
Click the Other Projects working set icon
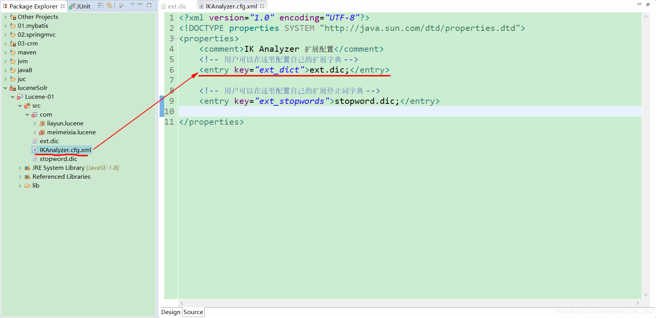[x=13, y=17]
